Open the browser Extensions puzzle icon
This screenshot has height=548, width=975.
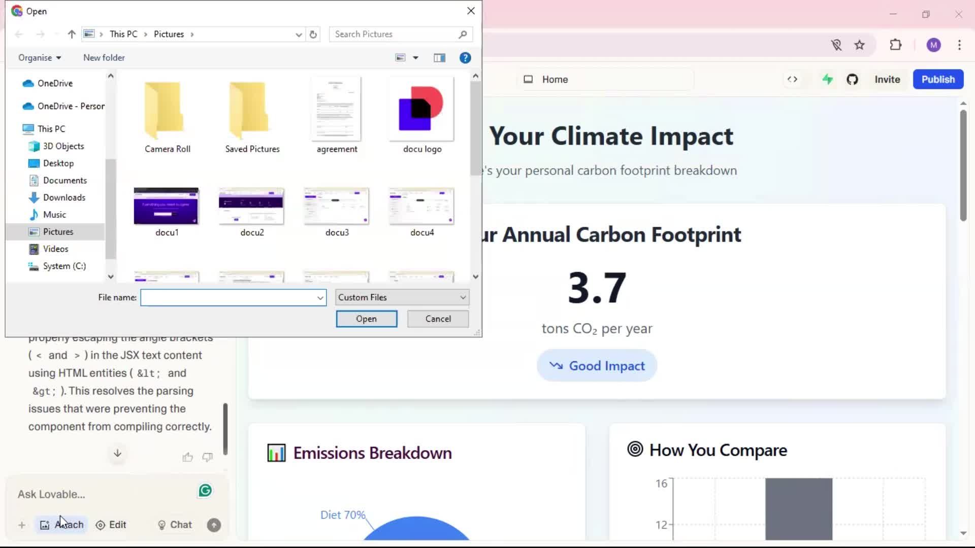[x=896, y=45]
